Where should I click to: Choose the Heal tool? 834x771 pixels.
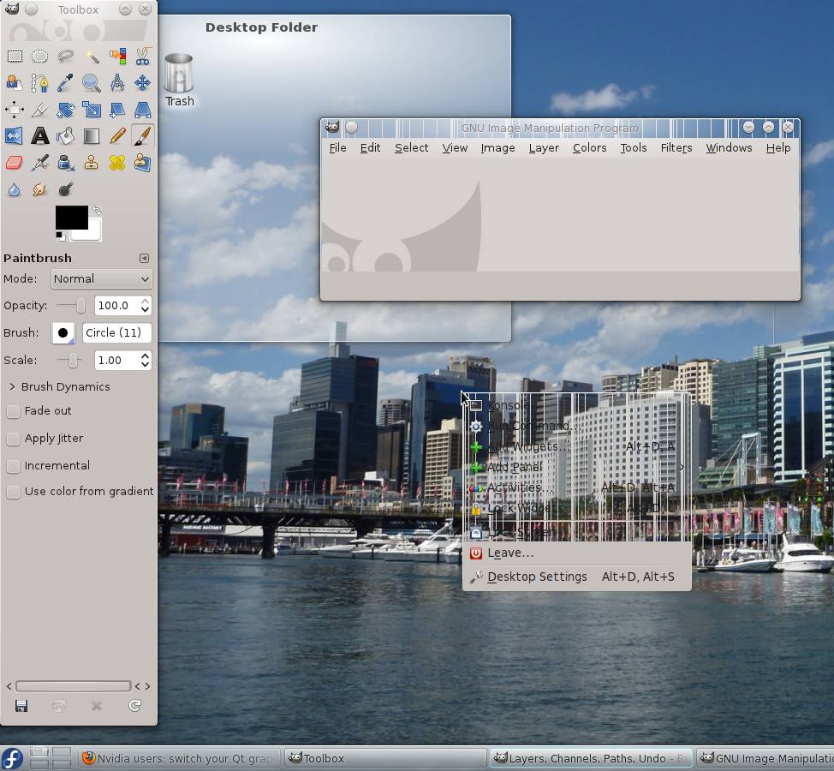click(117, 162)
